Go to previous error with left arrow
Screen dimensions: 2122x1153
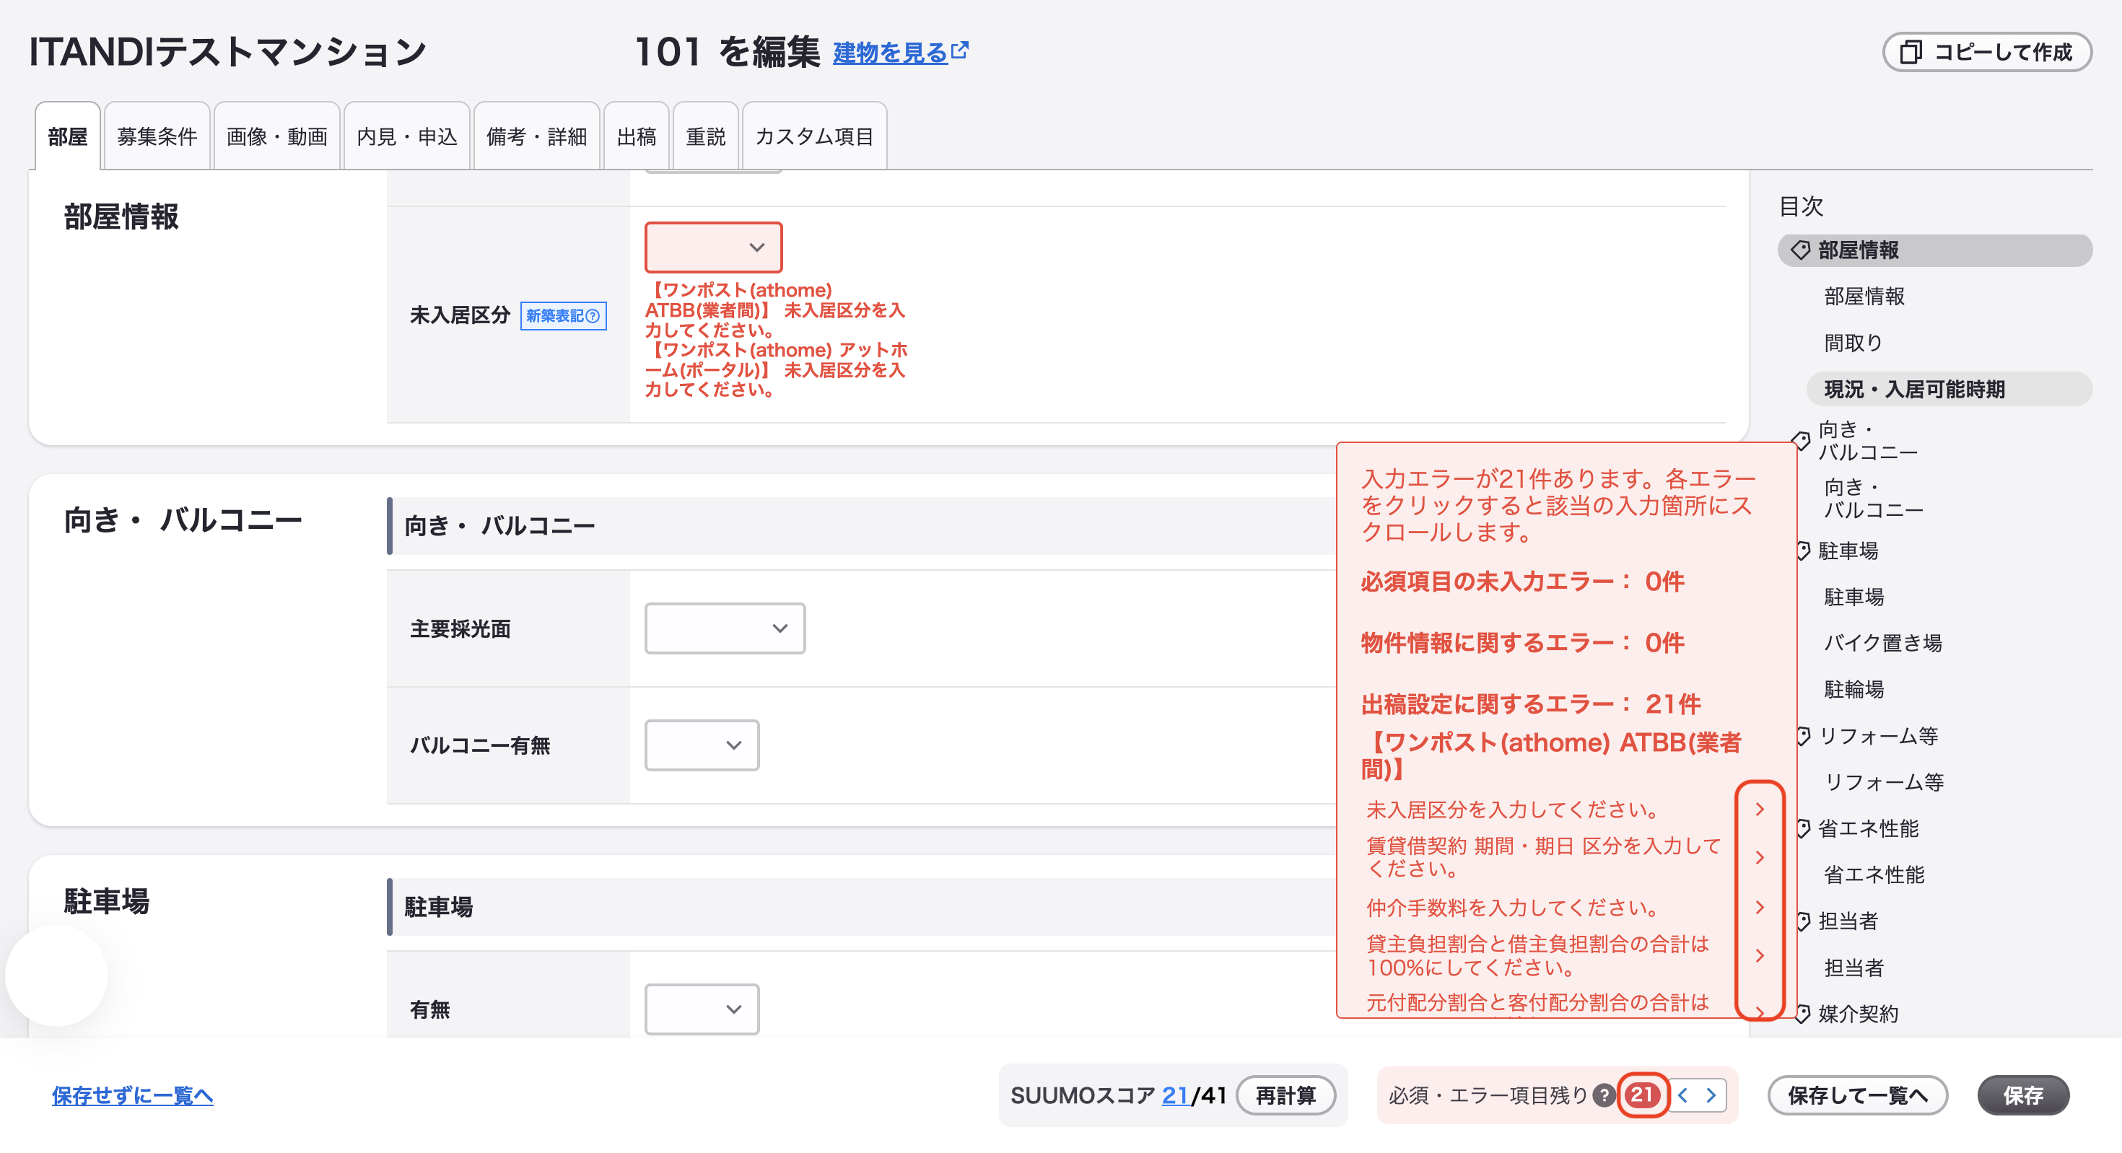1683,1095
